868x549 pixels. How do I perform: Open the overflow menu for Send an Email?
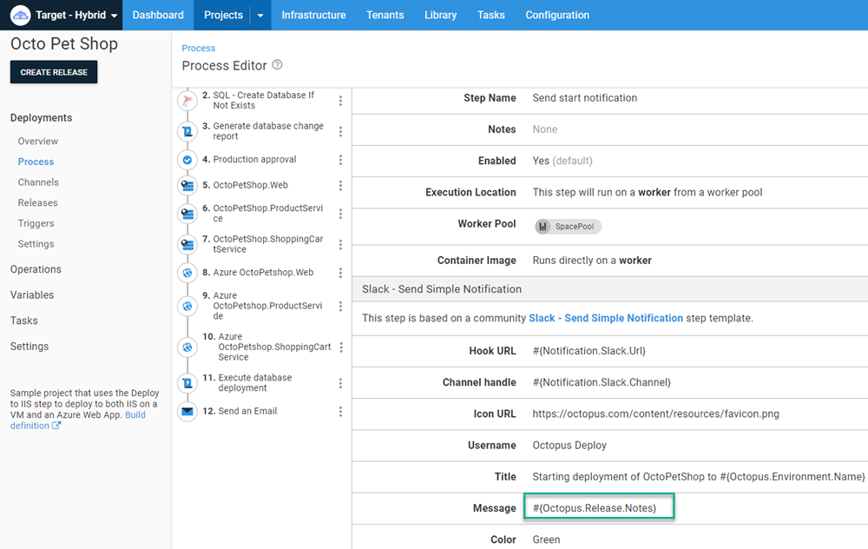pos(340,411)
